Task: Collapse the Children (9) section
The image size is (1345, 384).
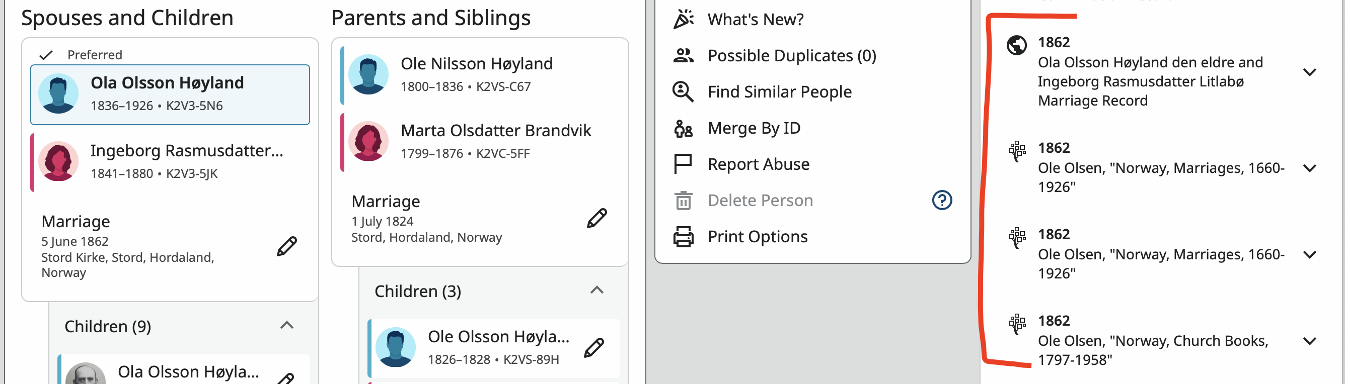Action: [286, 326]
